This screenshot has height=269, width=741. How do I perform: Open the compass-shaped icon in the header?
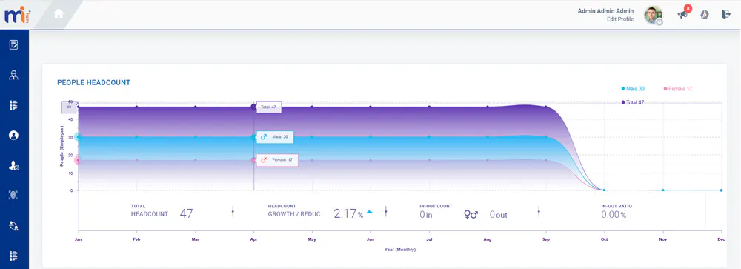tap(705, 15)
